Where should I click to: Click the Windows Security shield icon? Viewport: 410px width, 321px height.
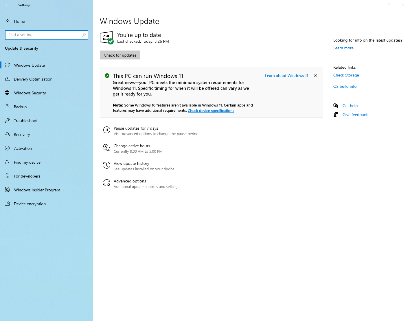tap(8, 93)
